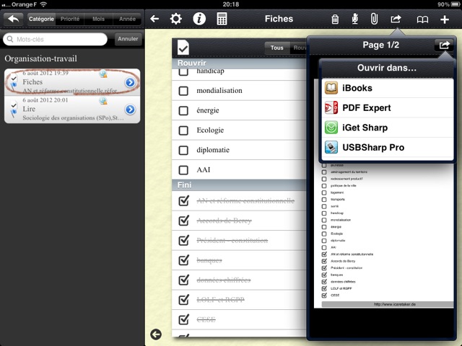Tap the paperclip attachment icon
The width and height of the screenshot is (462, 346).
point(374,19)
